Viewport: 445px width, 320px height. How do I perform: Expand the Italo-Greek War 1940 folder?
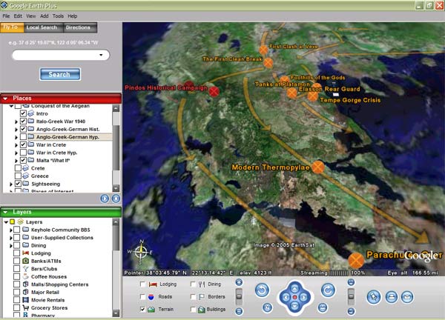tap(16, 121)
